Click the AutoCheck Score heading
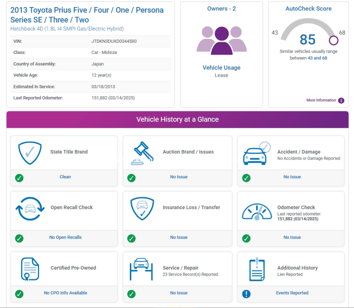The image size is (354, 308). coord(308,9)
